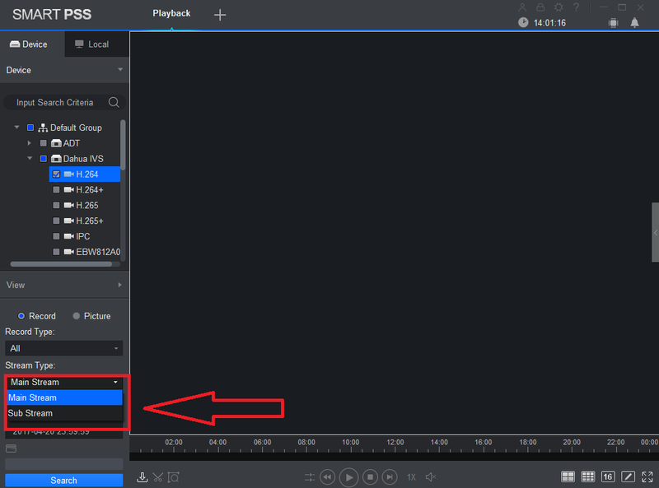Click the blue Search button
This screenshot has height=488, width=659.
coord(64,480)
